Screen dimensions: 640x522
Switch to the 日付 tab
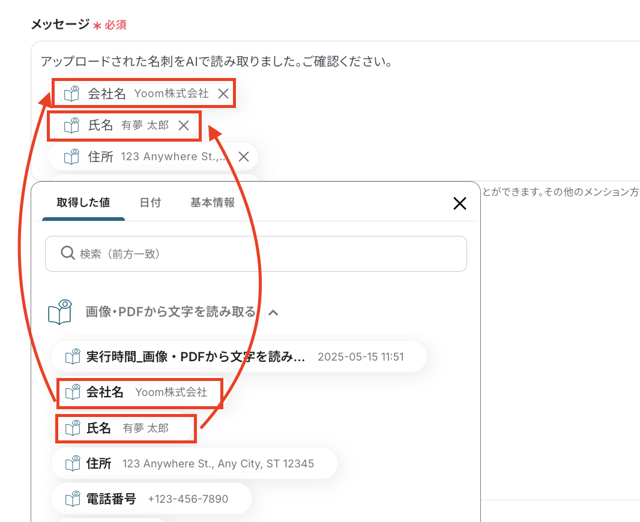pyautogui.click(x=150, y=203)
